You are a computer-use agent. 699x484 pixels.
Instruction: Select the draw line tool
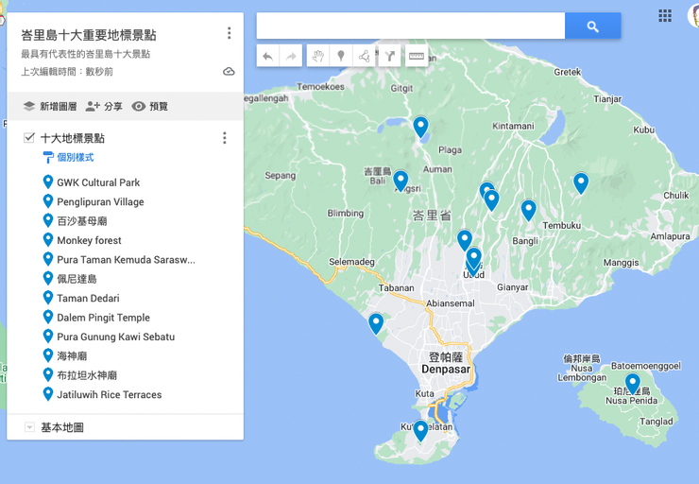click(x=364, y=56)
